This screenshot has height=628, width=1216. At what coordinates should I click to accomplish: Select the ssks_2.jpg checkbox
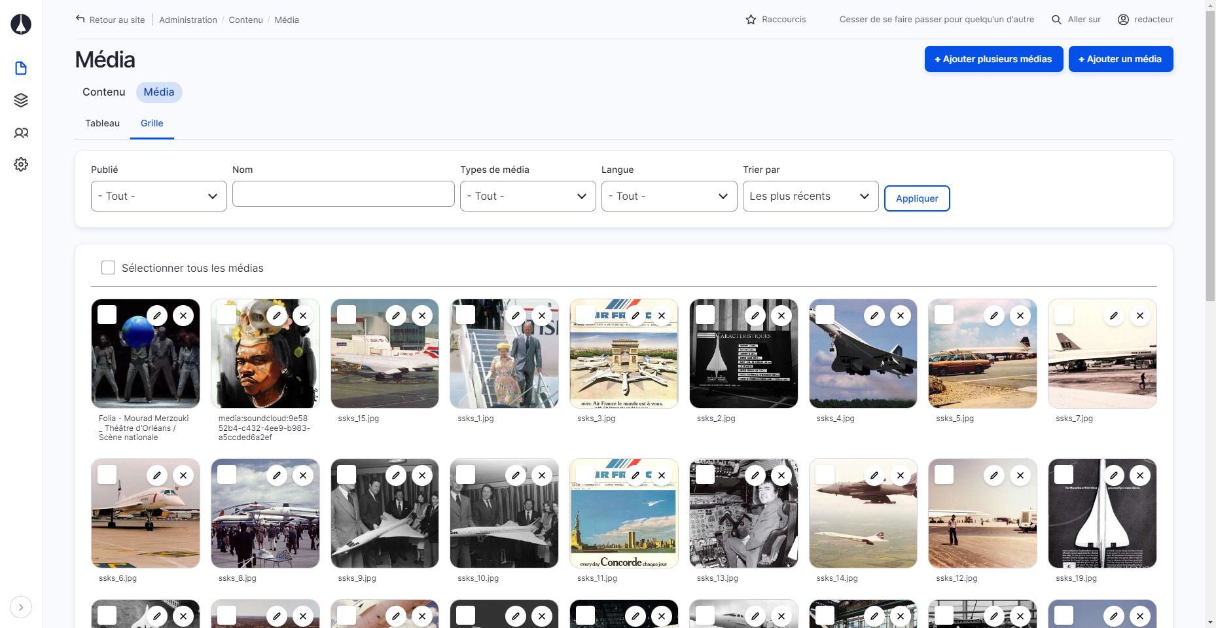click(x=706, y=315)
